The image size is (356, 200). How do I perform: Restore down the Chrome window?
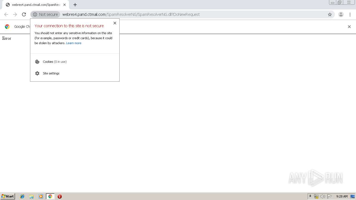340,2
